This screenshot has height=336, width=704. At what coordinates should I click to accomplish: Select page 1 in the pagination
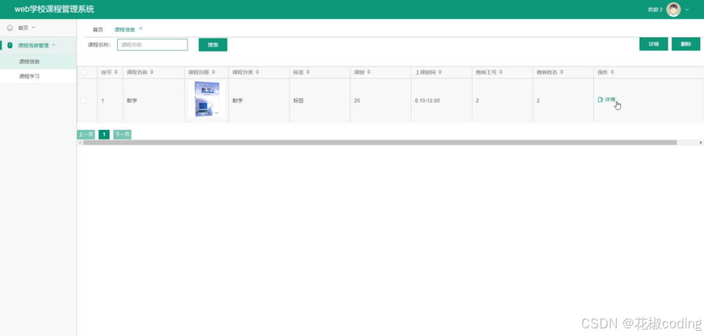point(104,134)
